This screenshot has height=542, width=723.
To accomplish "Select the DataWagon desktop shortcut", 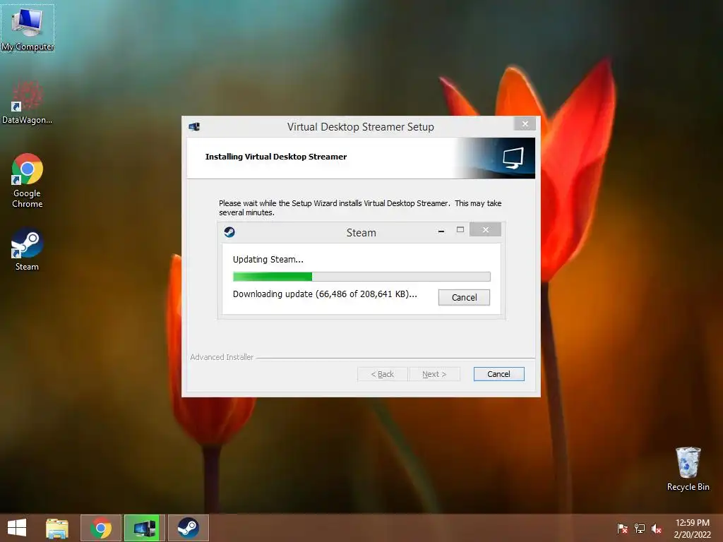I will pos(28,102).
